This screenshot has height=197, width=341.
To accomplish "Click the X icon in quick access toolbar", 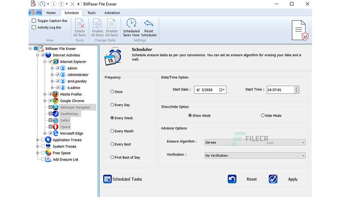I will (73, 4).
